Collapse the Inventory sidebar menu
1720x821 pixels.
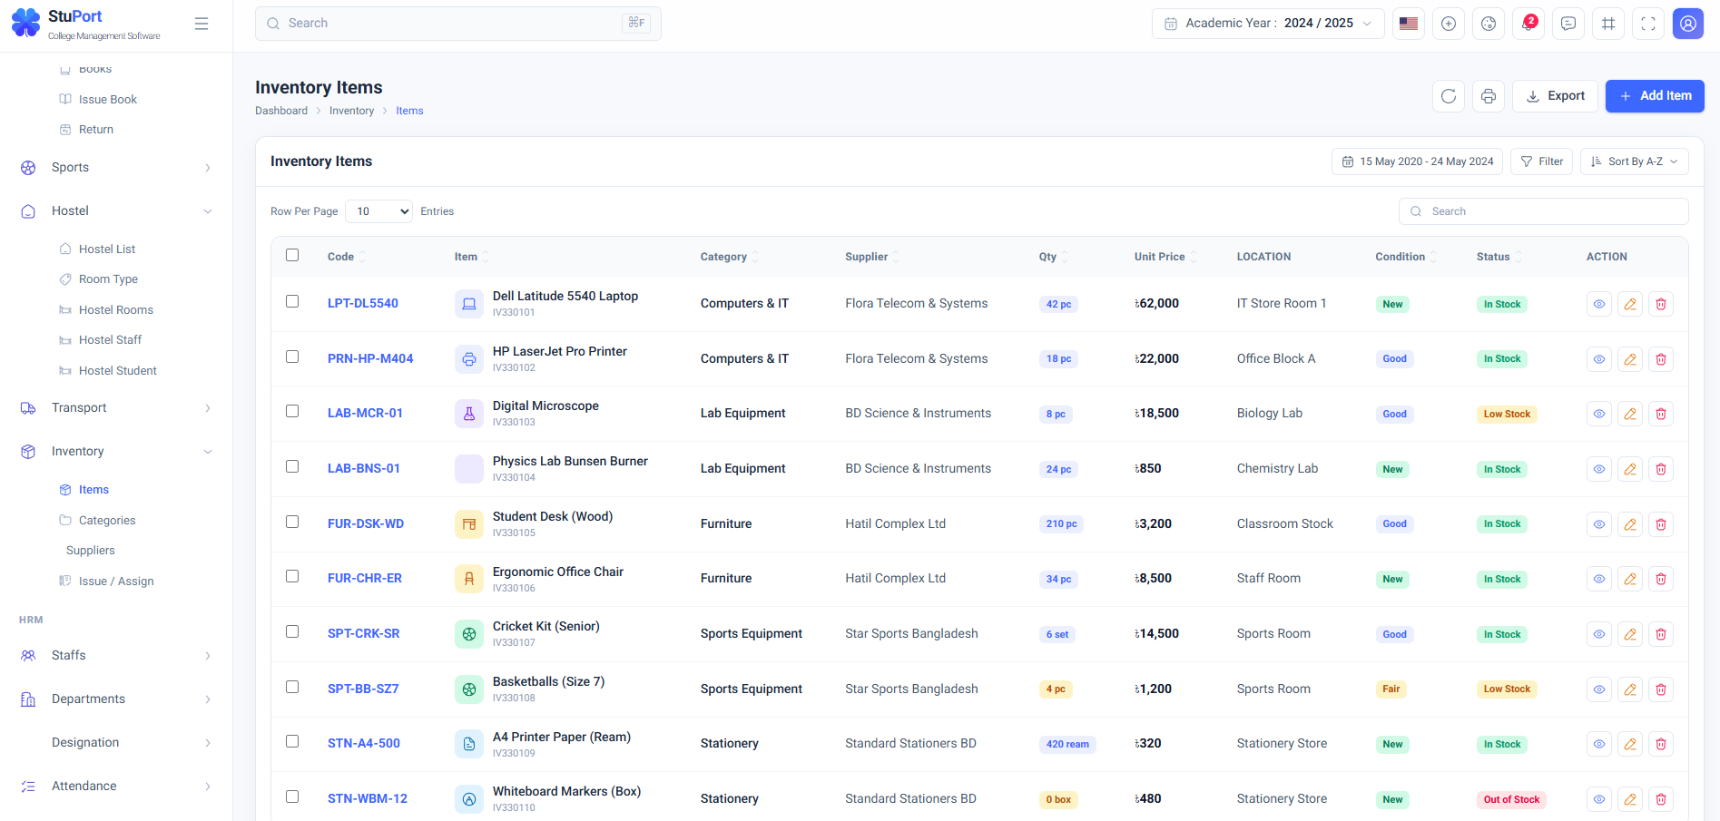(x=116, y=452)
